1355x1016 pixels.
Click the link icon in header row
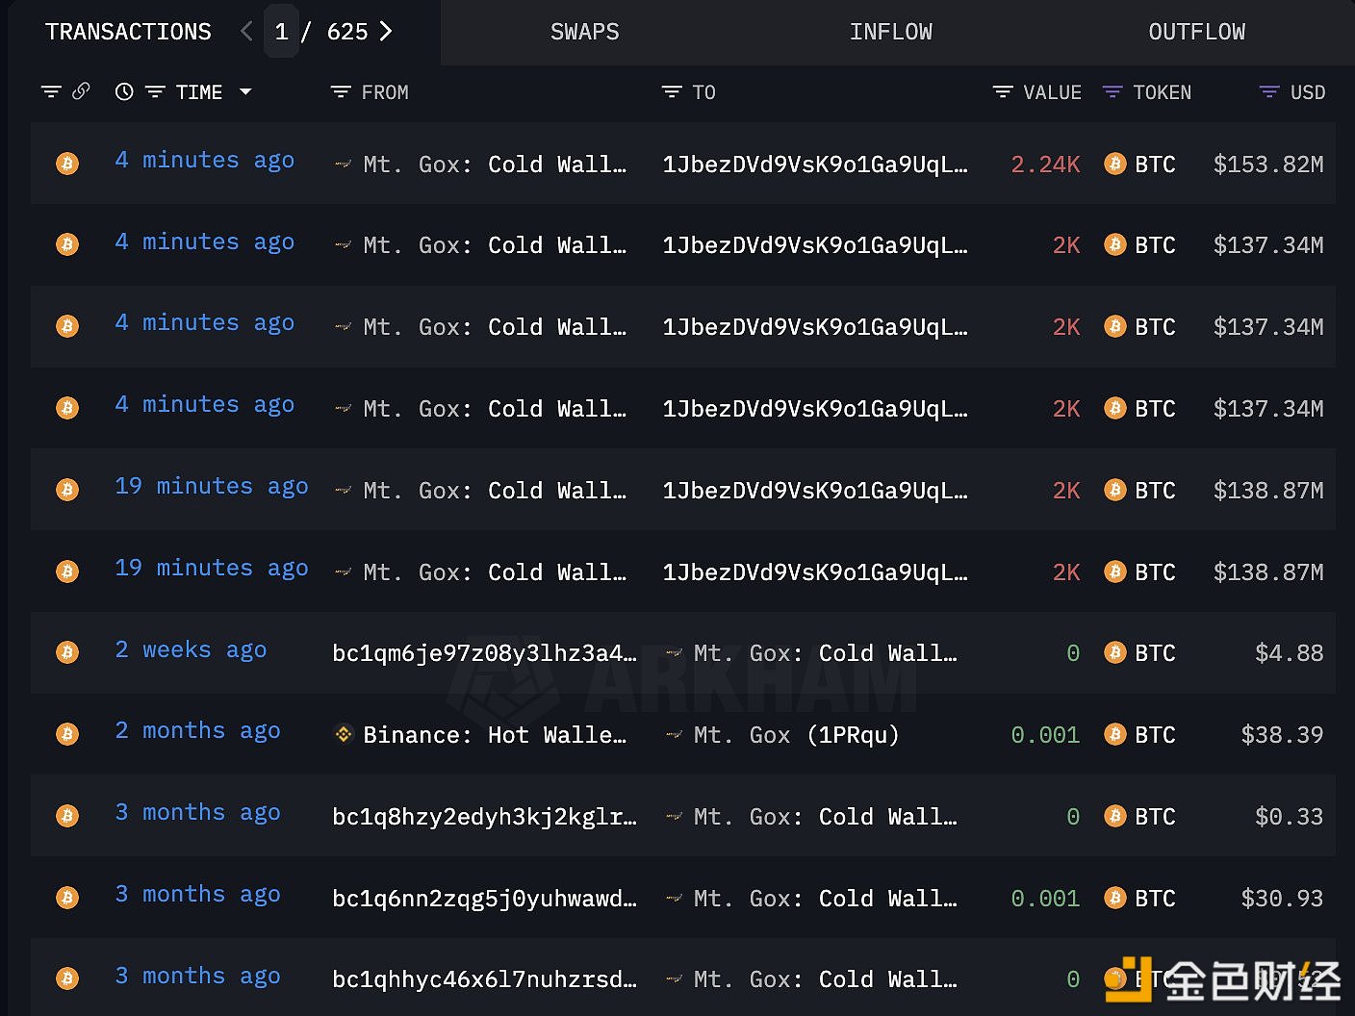tap(81, 91)
